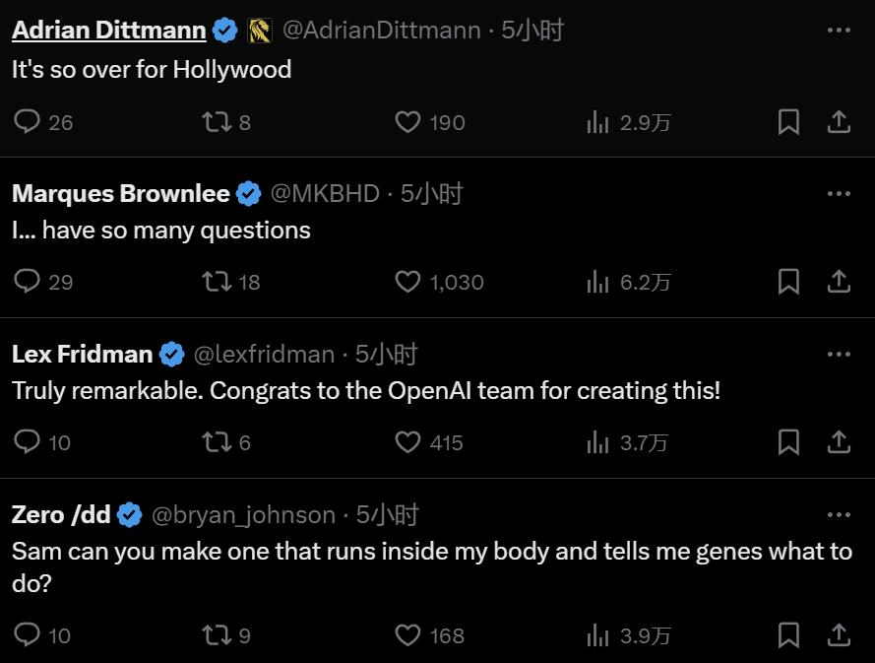Retweet the Zero /dd tweet

click(216, 635)
